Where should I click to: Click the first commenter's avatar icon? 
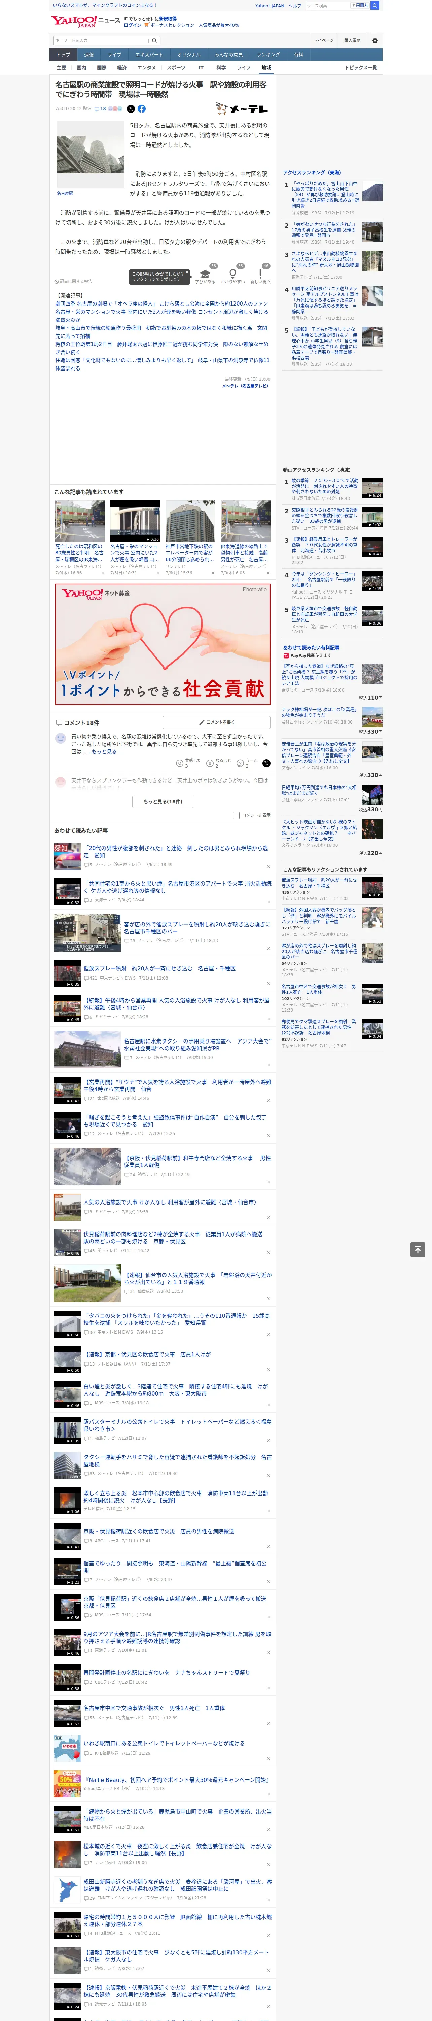(x=60, y=739)
